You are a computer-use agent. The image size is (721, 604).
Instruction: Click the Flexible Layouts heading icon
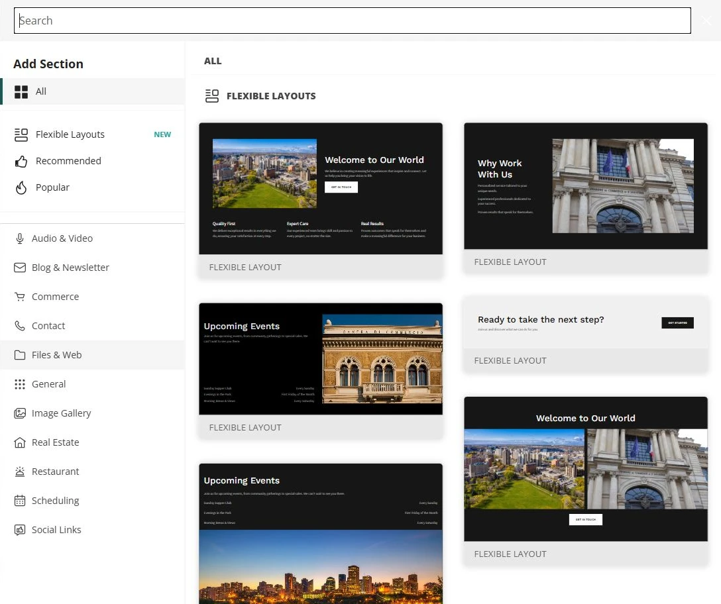coord(212,96)
